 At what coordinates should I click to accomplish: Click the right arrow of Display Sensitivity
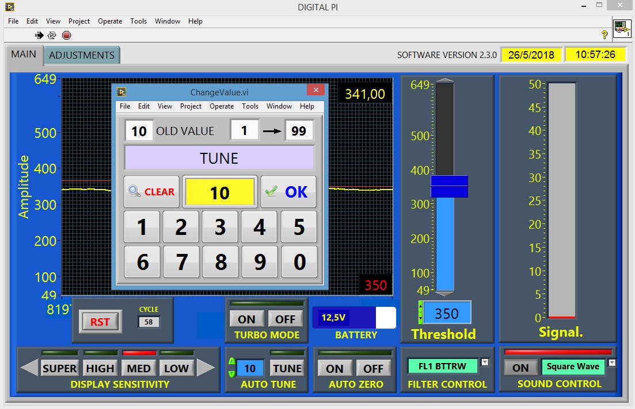[x=206, y=368]
